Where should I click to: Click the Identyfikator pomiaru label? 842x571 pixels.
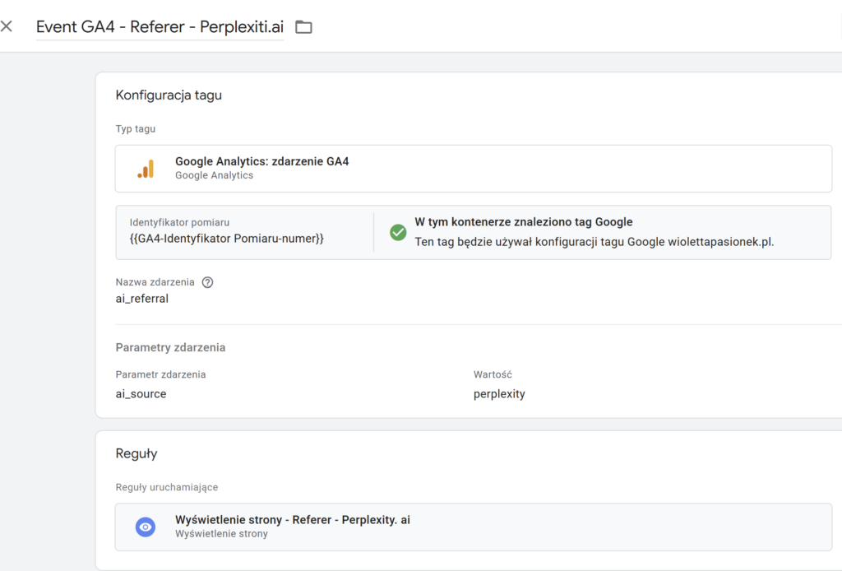click(x=179, y=222)
